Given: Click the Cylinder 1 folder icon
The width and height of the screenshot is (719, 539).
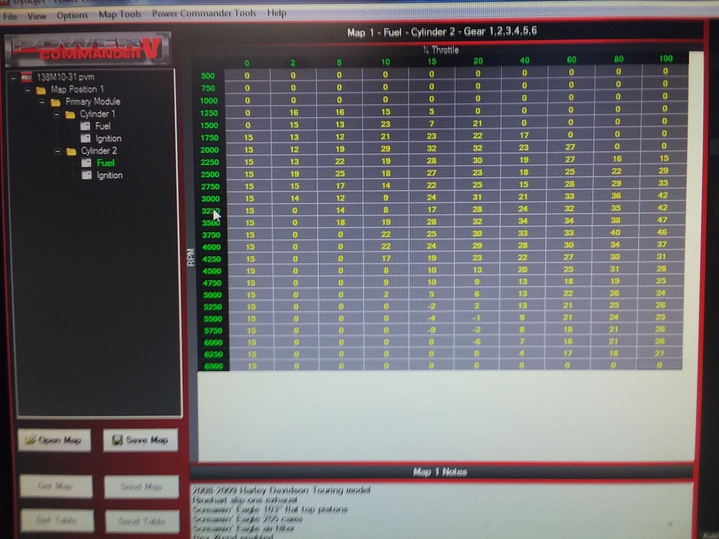Looking at the screenshot, I should (x=70, y=115).
